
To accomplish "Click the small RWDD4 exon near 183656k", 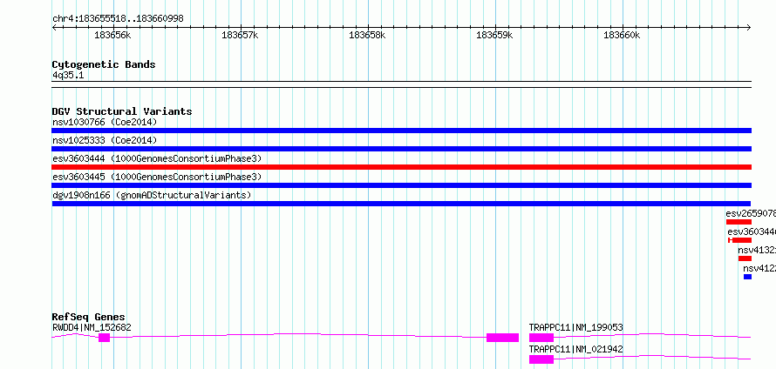I will coord(104,338).
